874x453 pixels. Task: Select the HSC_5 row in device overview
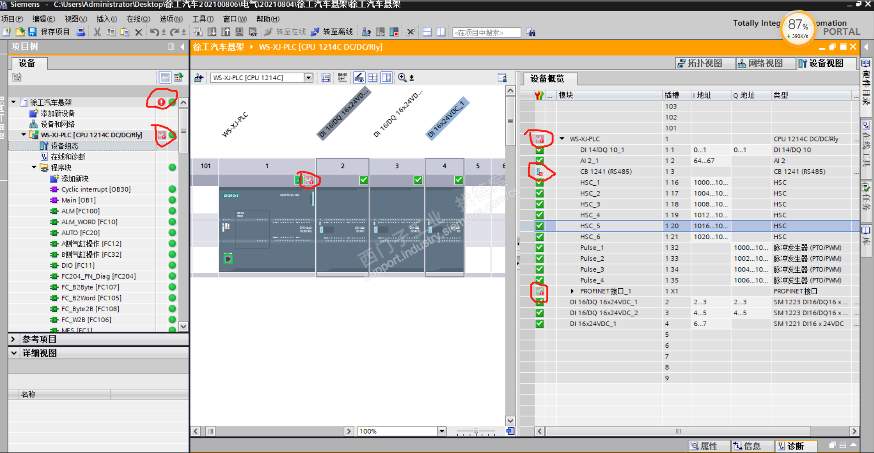point(689,226)
